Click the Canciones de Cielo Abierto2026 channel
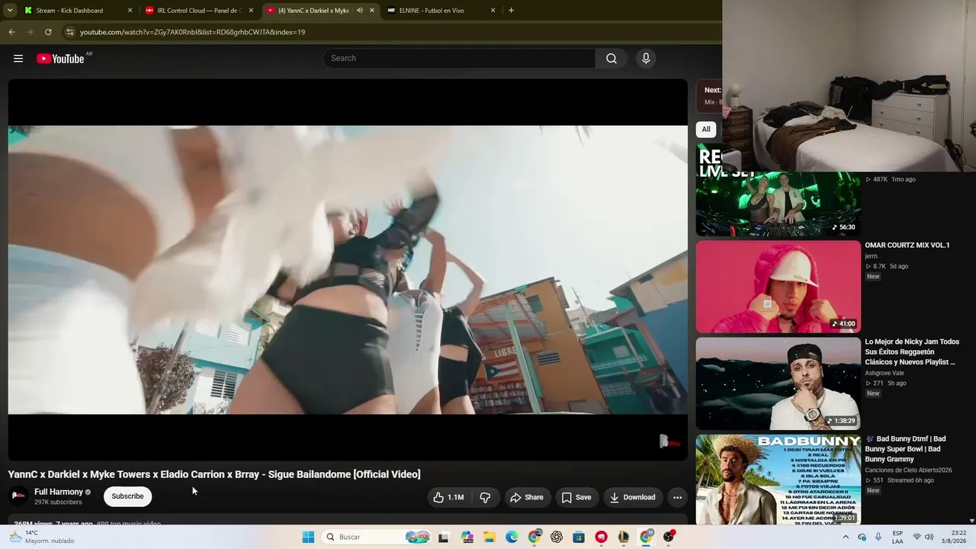Screen dimensions: 976x549 pos(908,470)
